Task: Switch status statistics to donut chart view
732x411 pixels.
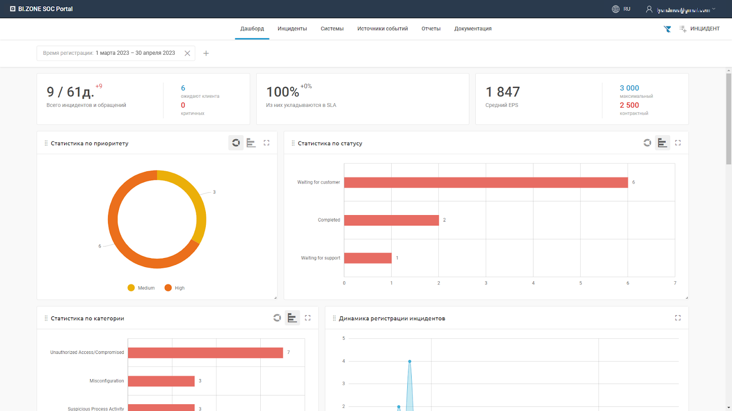Action: (x=647, y=143)
